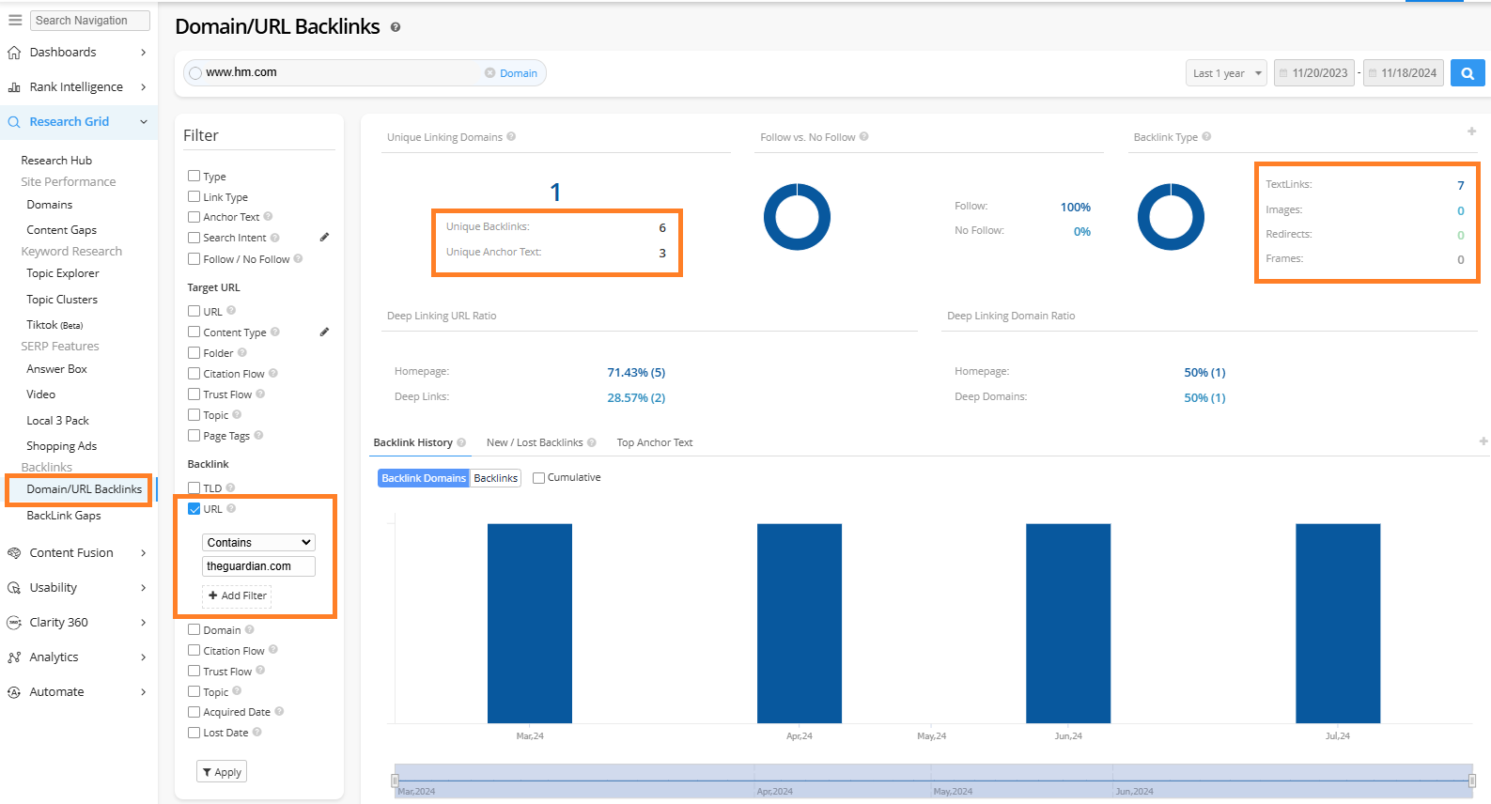Click the pencil edit icon beside Search Intent
This screenshot has width=1491, height=804.
[x=324, y=238]
